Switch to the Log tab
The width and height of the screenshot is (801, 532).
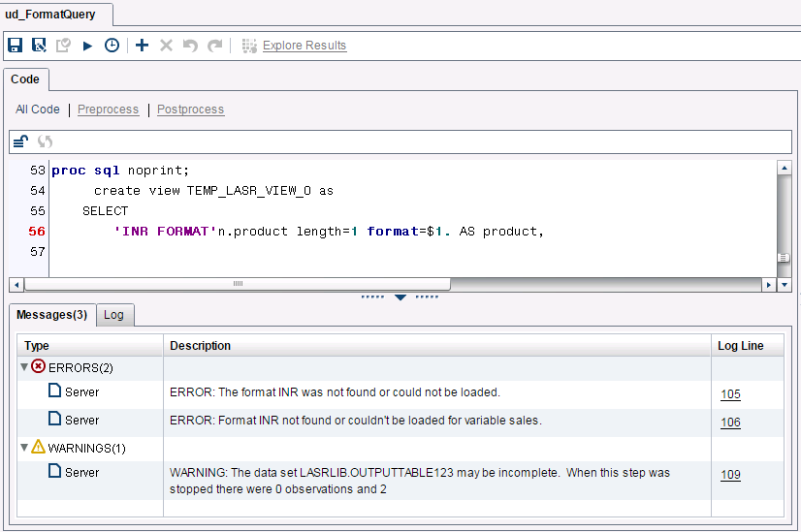tap(113, 315)
